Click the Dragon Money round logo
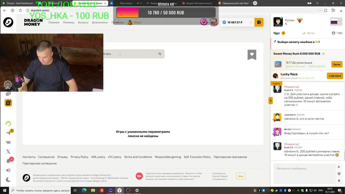Viewport: 345px width, 194px height. (8, 22)
